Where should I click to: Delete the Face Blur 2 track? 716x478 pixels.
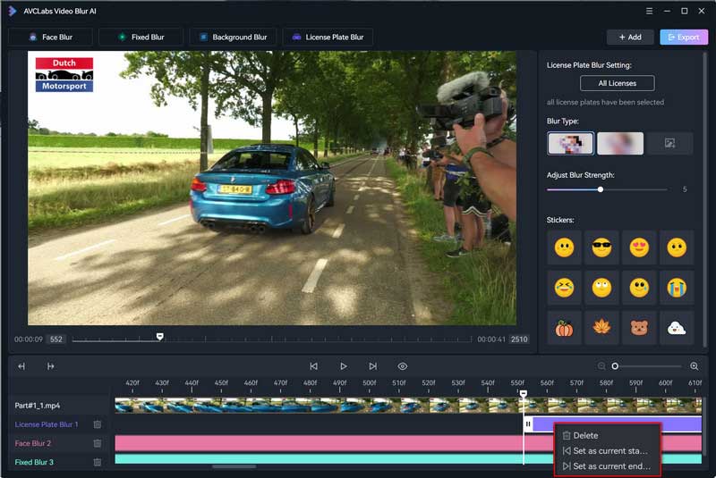click(98, 443)
